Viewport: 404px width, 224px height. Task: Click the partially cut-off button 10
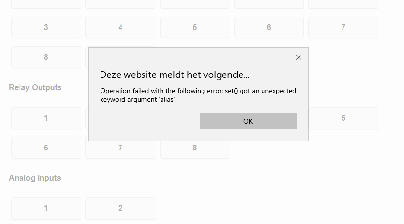tap(120, 4)
